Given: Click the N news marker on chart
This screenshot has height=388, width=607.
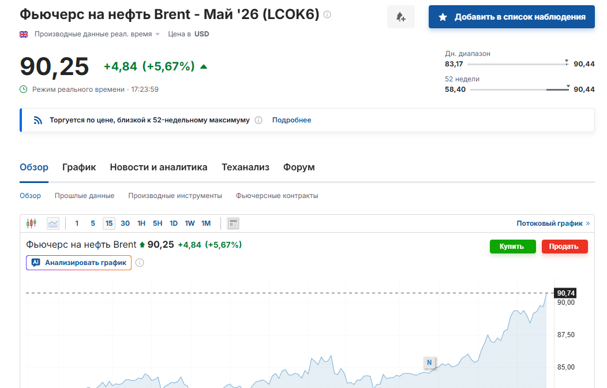Looking at the screenshot, I should click(429, 363).
